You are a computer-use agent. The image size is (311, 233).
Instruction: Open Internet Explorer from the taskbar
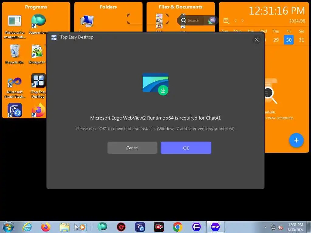point(27,227)
